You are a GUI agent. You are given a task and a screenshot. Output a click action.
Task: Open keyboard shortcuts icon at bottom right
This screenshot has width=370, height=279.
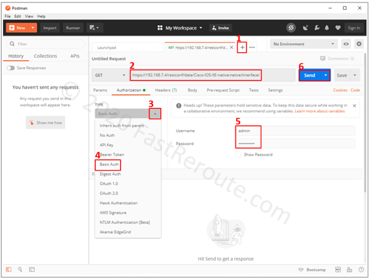point(349,269)
